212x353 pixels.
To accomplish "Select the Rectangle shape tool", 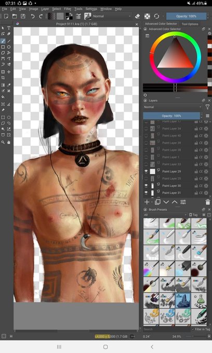I will (x=3, y=47).
